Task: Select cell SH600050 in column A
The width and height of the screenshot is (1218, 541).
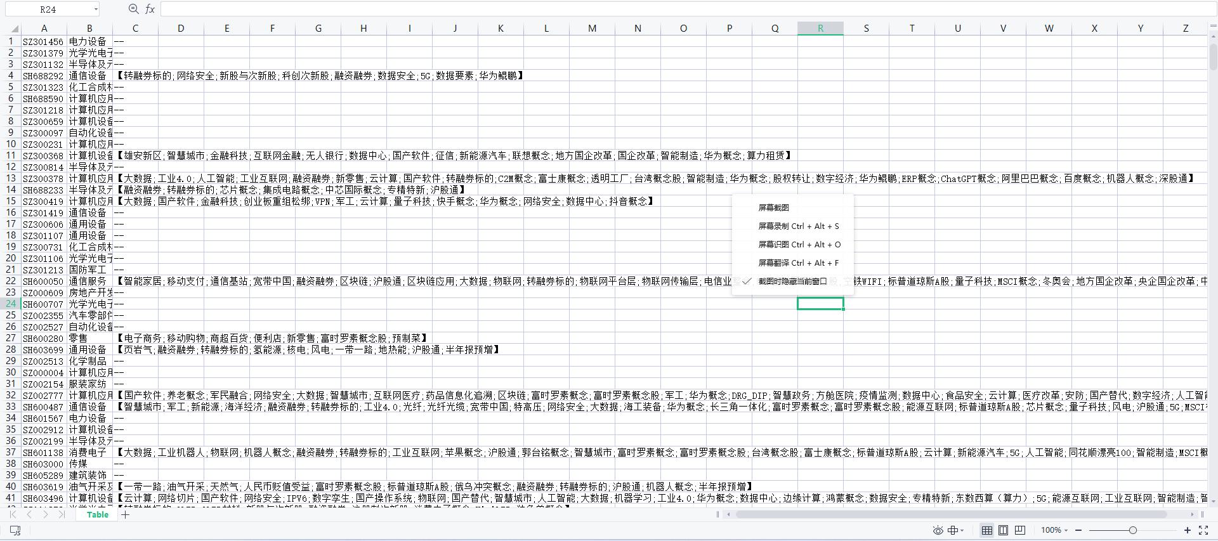Action: click(44, 281)
